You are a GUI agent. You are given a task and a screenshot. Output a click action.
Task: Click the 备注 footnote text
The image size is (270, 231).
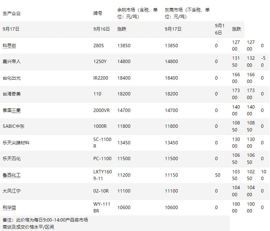tap(45, 224)
